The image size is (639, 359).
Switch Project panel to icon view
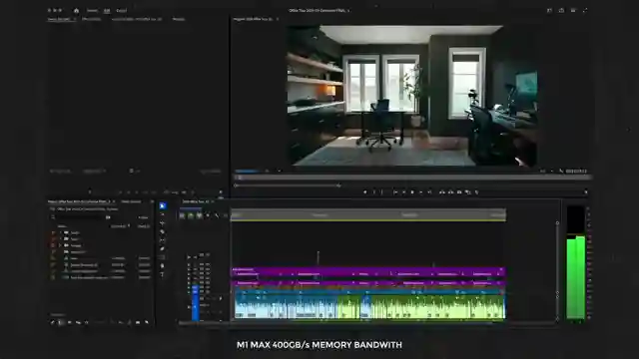[x=69, y=323]
